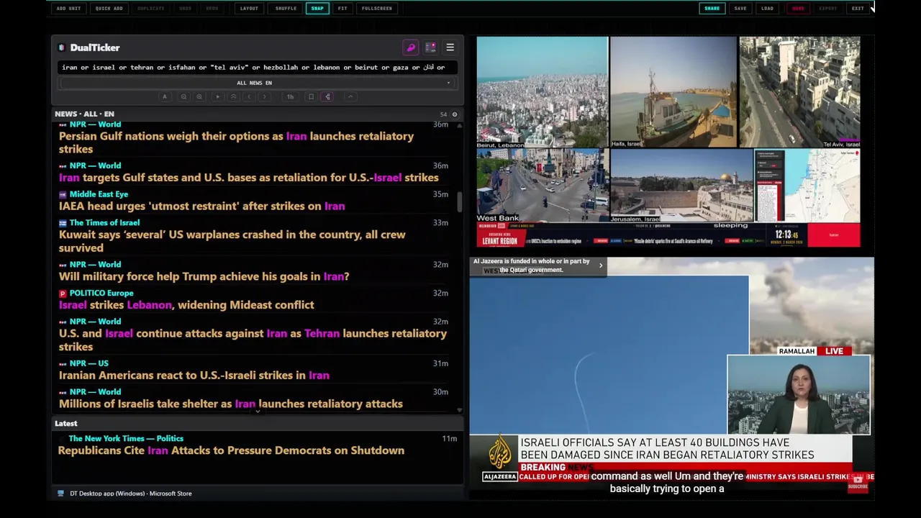The height and width of the screenshot is (518, 921).
Task: Select the Jerusalem, Israel webcam view
Action: [681, 186]
